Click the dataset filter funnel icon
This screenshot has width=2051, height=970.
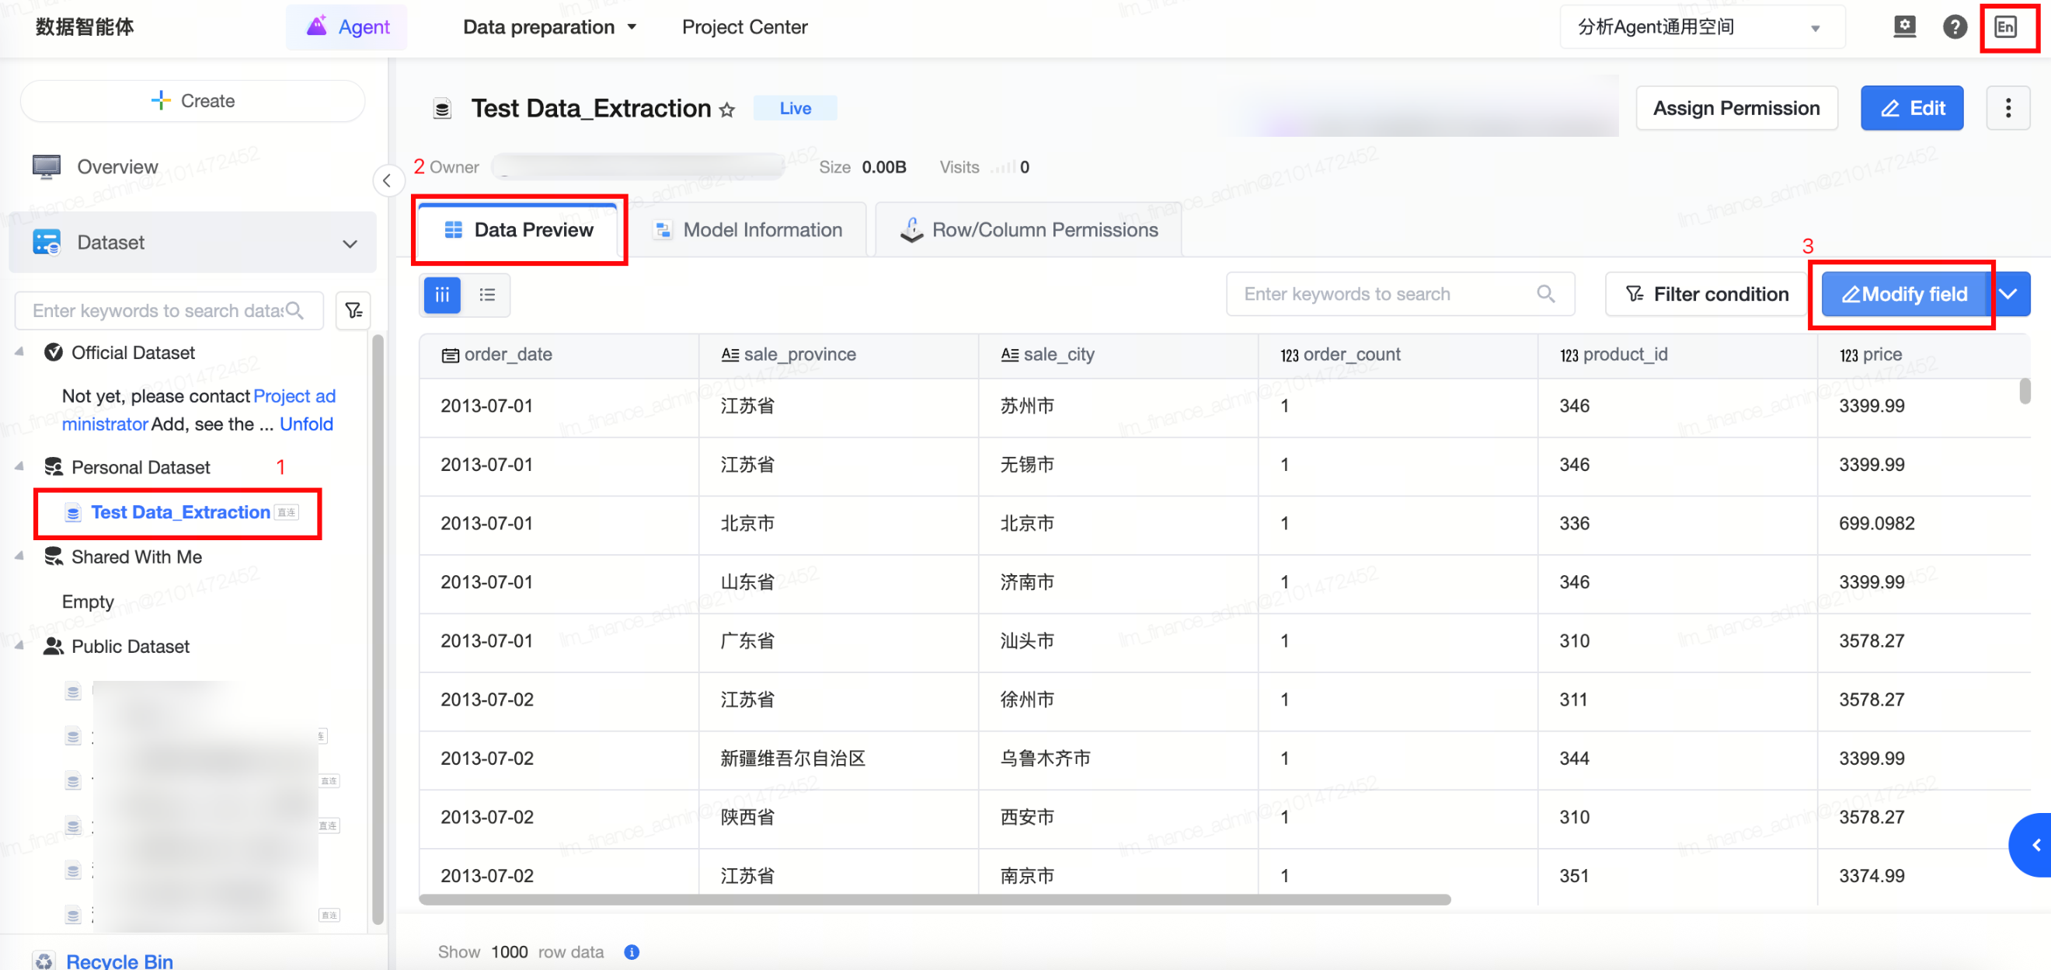coord(353,311)
